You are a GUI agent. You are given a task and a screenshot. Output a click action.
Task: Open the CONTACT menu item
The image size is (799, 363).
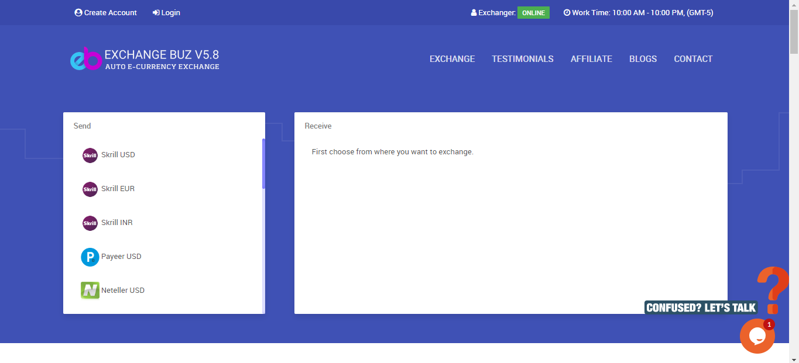[x=693, y=59]
